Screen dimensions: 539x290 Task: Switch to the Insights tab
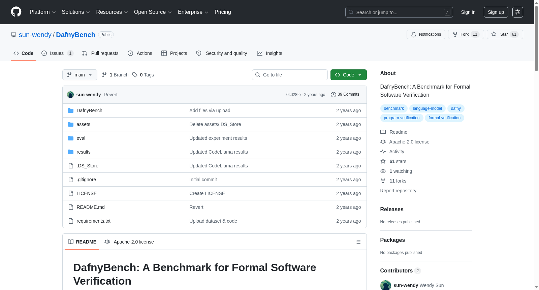[269, 53]
